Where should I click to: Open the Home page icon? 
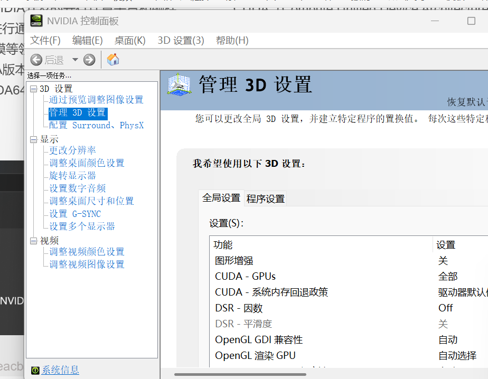[x=113, y=60]
